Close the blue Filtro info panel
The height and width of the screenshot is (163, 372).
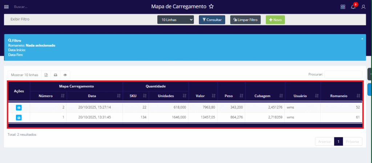pyautogui.click(x=362, y=38)
